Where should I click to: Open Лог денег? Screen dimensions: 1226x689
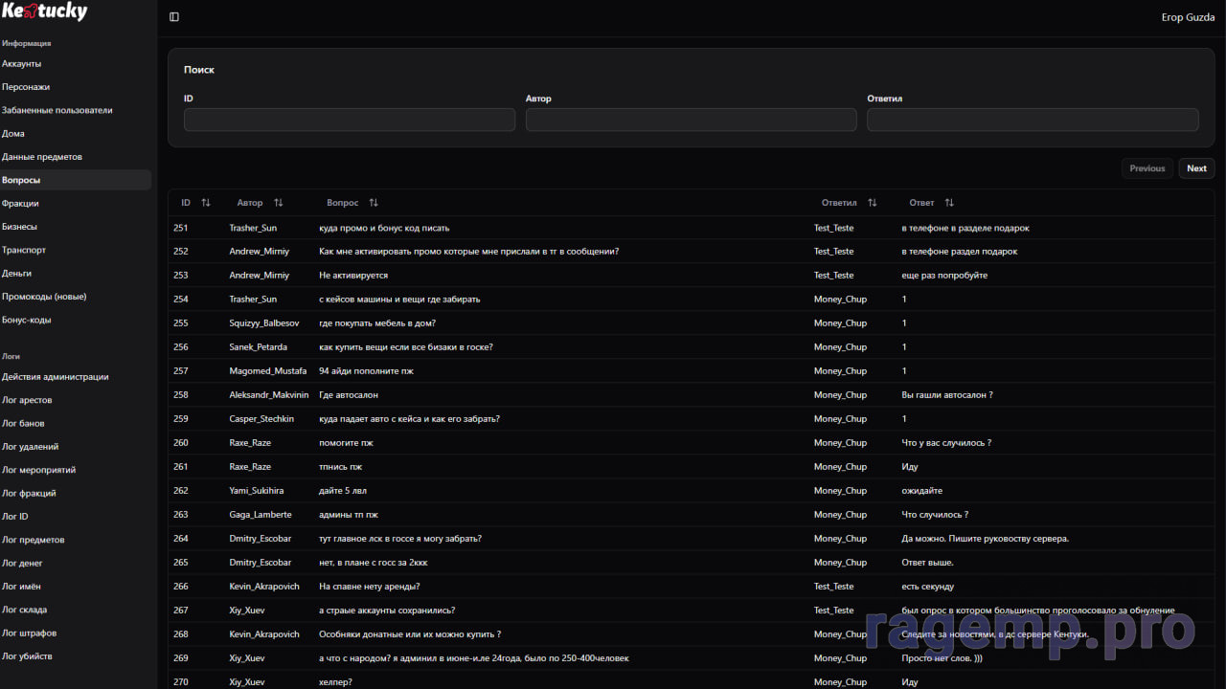pos(22,564)
